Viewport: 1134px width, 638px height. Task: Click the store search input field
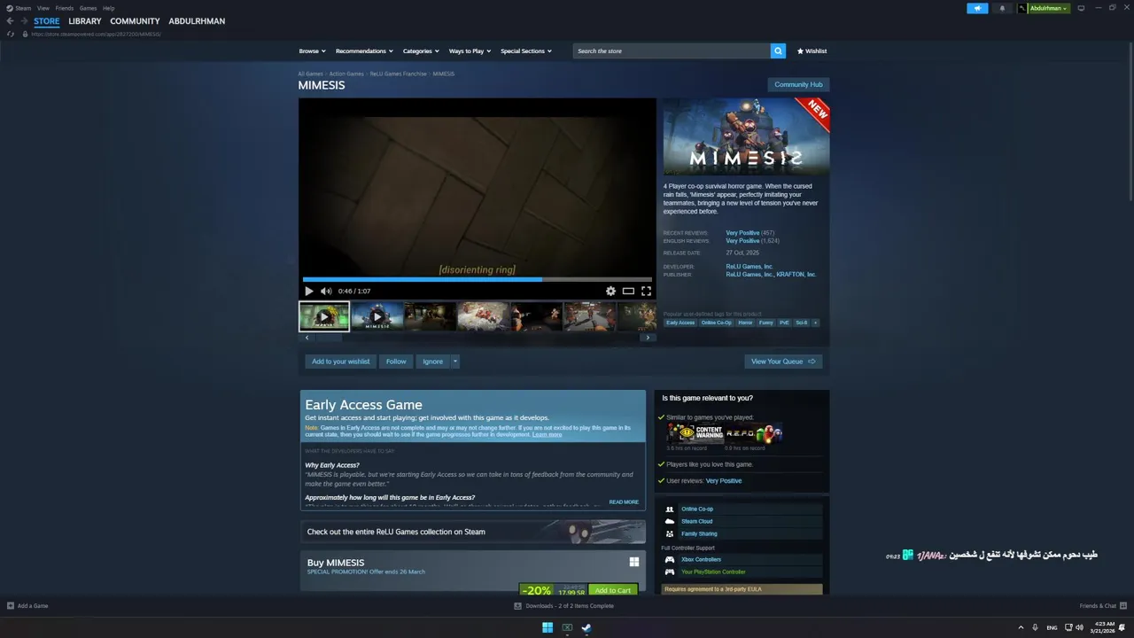tap(672, 51)
